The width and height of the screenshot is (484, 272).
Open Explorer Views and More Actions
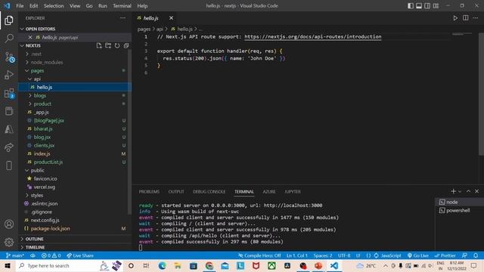coord(123,18)
